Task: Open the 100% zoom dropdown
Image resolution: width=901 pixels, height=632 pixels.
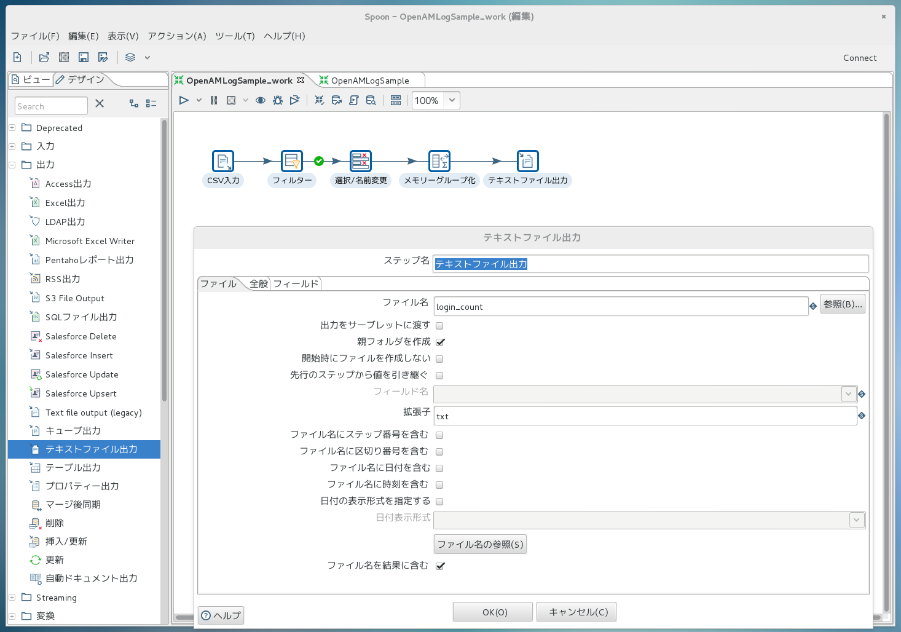Action: coord(452,100)
